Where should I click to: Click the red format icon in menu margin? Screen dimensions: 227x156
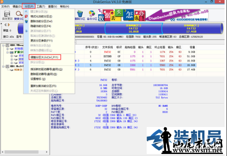26,16
